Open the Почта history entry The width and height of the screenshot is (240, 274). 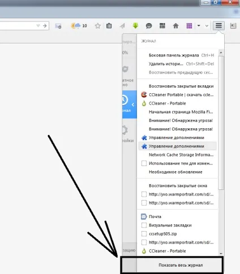178,216
